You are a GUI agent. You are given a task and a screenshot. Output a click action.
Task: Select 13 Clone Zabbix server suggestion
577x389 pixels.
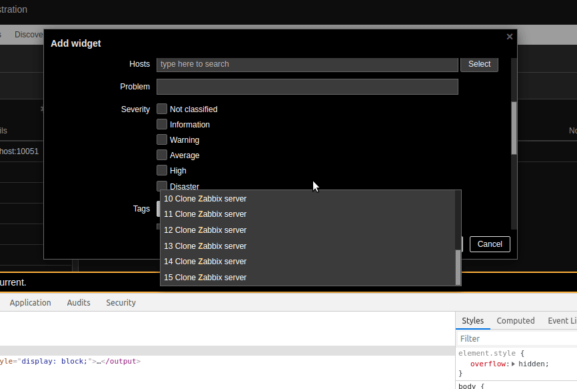click(205, 246)
